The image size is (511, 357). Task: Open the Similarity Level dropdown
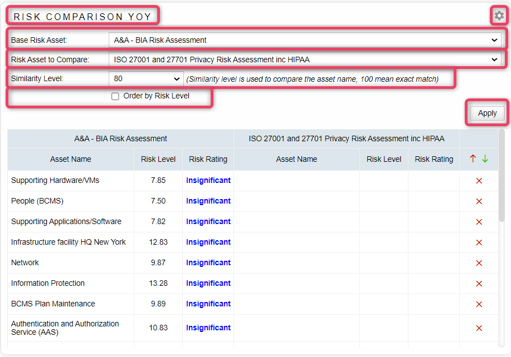point(146,78)
